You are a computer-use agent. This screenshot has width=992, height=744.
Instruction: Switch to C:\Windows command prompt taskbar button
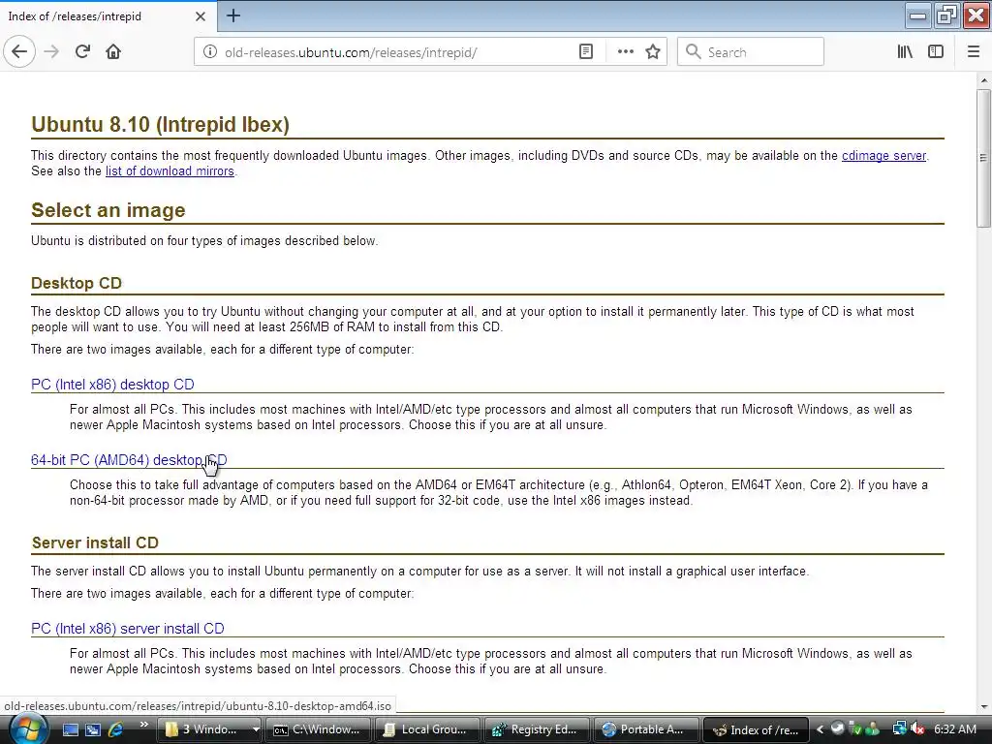click(x=317, y=729)
